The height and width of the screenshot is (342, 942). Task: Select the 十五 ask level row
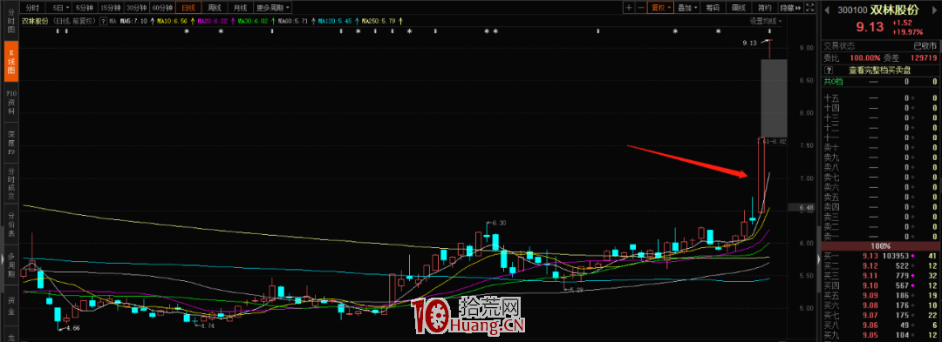click(x=880, y=97)
